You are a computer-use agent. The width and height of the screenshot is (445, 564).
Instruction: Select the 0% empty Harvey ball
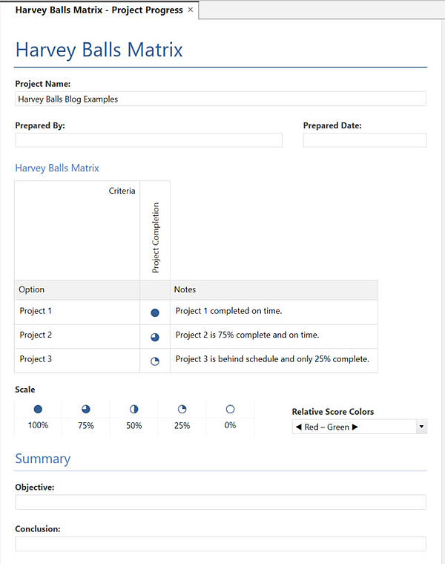click(x=230, y=409)
